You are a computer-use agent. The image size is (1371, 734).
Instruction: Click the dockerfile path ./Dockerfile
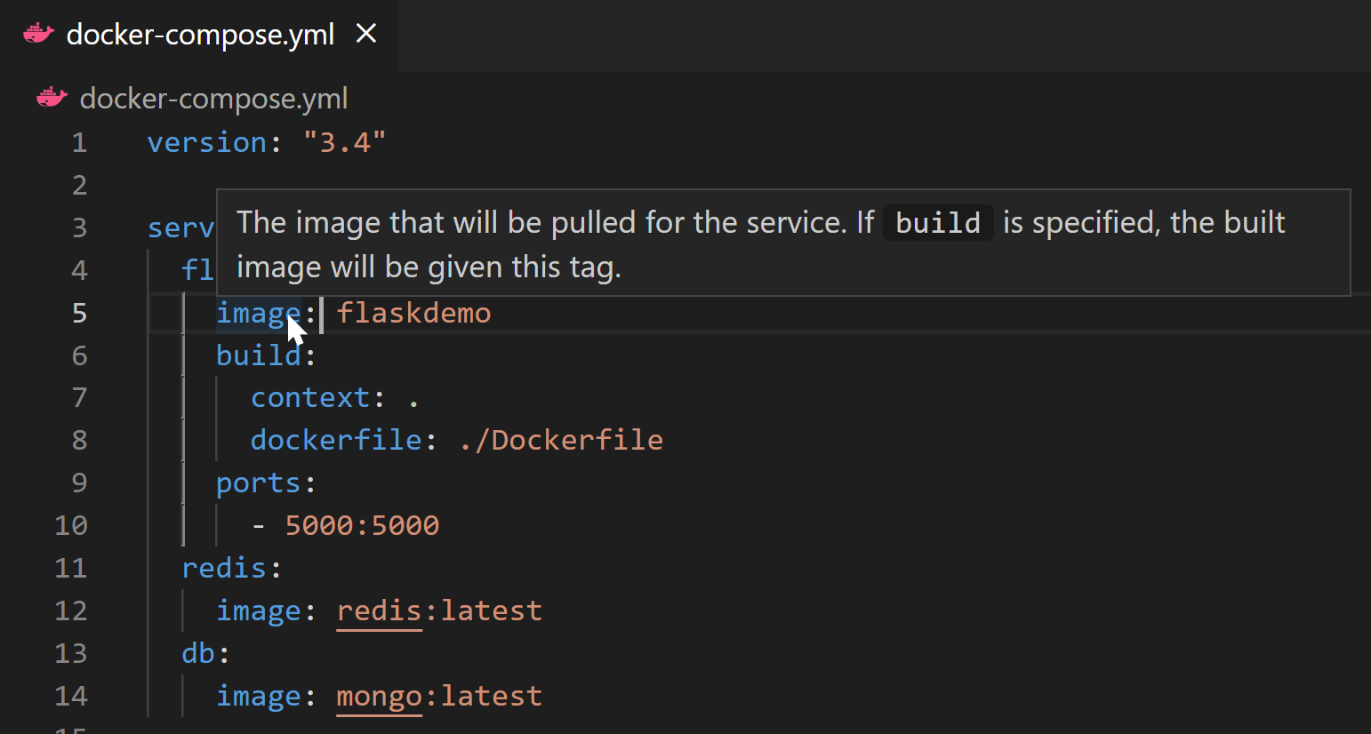click(x=560, y=439)
